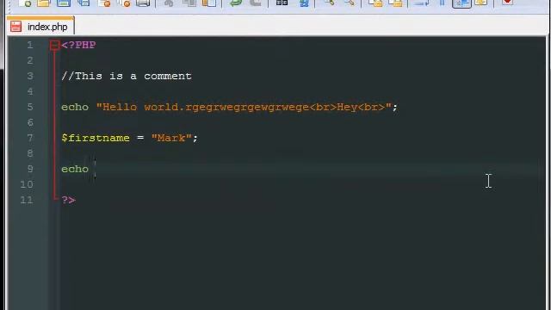Image resolution: width=551 pixels, height=310 pixels.
Task: Toggle word wrap from the toolbar
Action: pos(422,3)
